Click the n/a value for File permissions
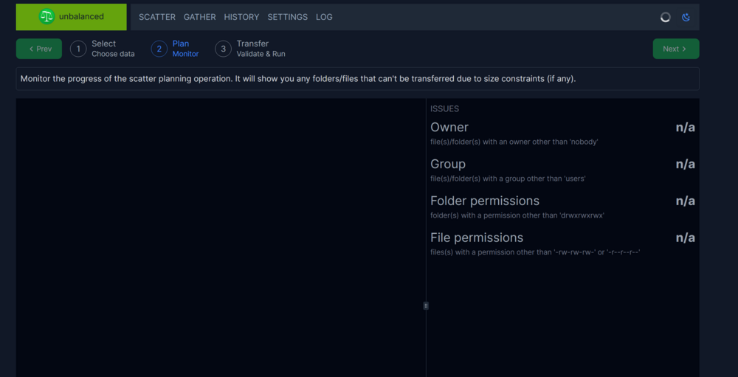738x377 pixels. pyautogui.click(x=686, y=238)
